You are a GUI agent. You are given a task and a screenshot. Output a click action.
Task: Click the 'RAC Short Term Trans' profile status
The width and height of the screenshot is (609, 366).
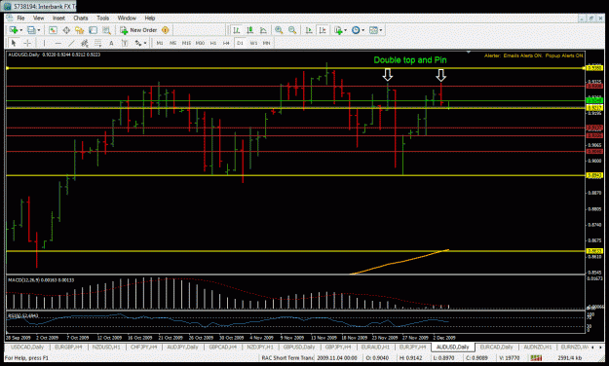[287, 358]
